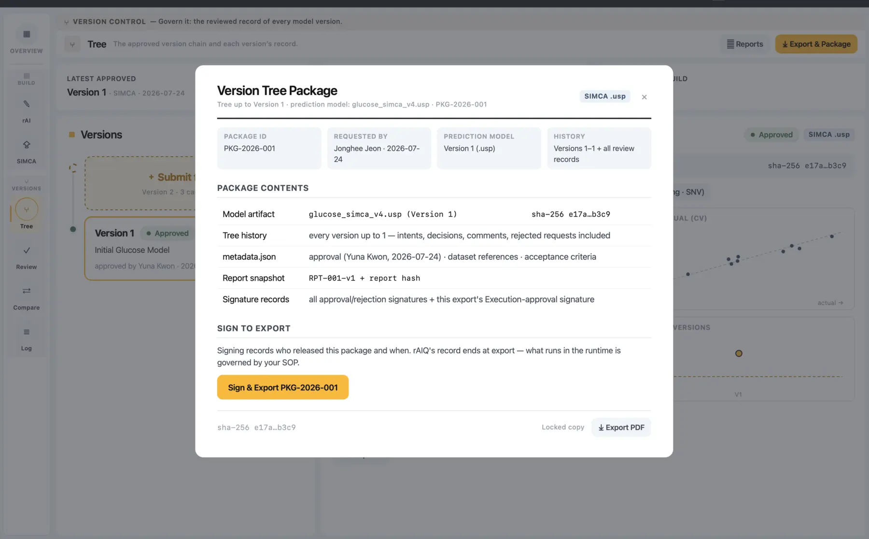Screen dimensions: 869x539
Task: Click the REQUESTED BY card
Action: pyautogui.click(x=379, y=148)
